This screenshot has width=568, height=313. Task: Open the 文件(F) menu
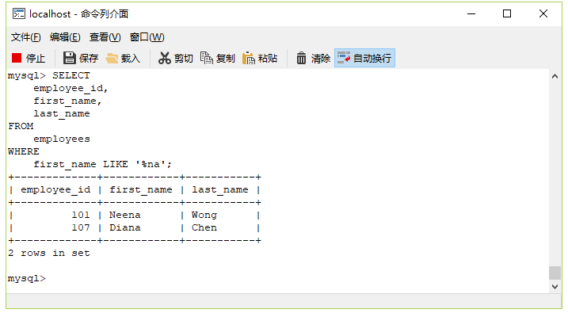(x=25, y=37)
